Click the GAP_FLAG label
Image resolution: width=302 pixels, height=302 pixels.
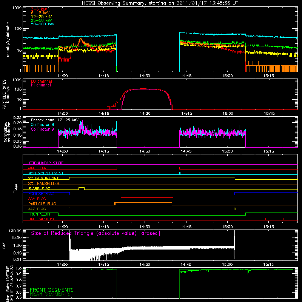tap(37, 168)
